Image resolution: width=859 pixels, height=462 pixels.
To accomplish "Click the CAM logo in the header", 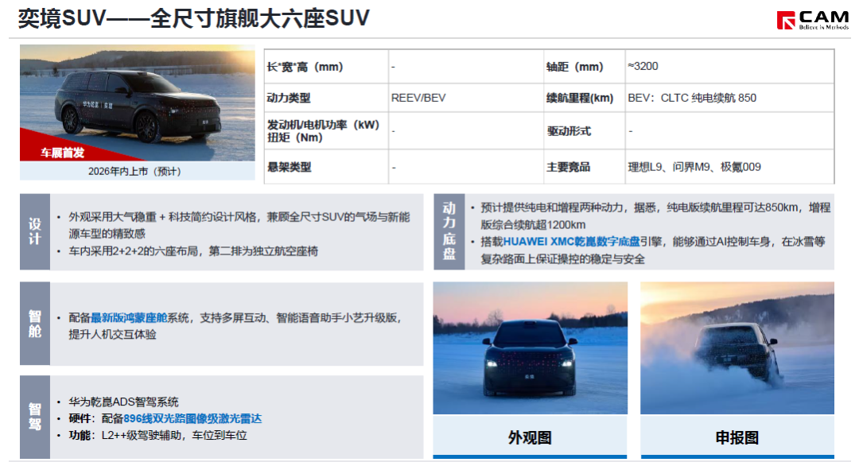I will click(x=812, y=20).
